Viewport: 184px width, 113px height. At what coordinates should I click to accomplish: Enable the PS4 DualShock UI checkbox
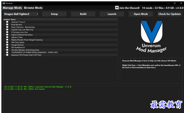(7, 47)
